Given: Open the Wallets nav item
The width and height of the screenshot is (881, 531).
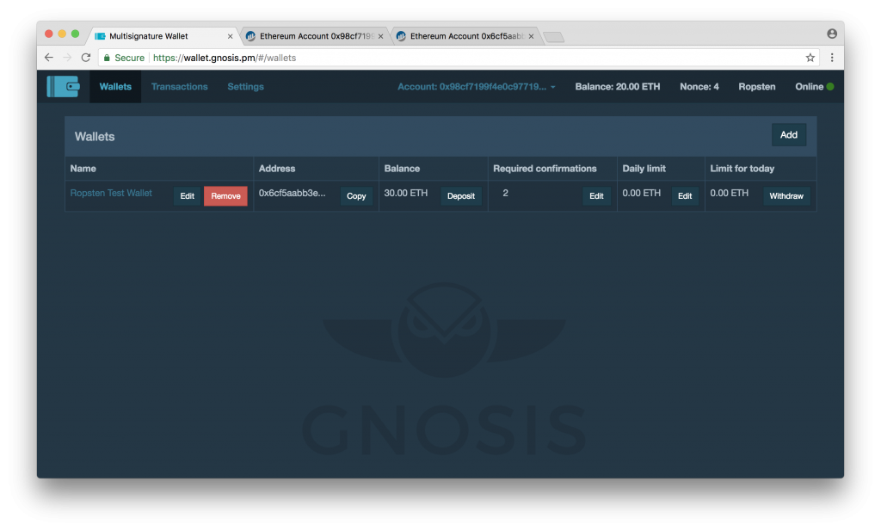Looking at the screenshot, I should click(115, 87).
